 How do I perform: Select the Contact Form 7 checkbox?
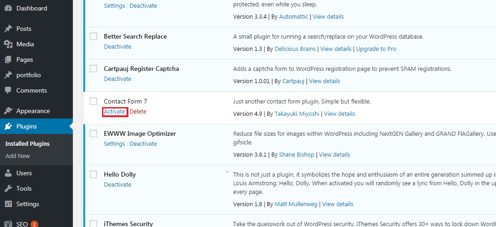pos(93,101)
